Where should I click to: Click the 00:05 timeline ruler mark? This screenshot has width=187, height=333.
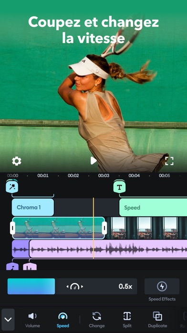tap(165, 176)
